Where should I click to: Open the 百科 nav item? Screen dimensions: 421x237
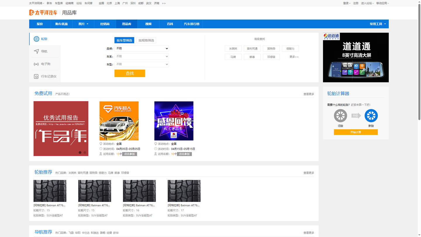point(170,24)
